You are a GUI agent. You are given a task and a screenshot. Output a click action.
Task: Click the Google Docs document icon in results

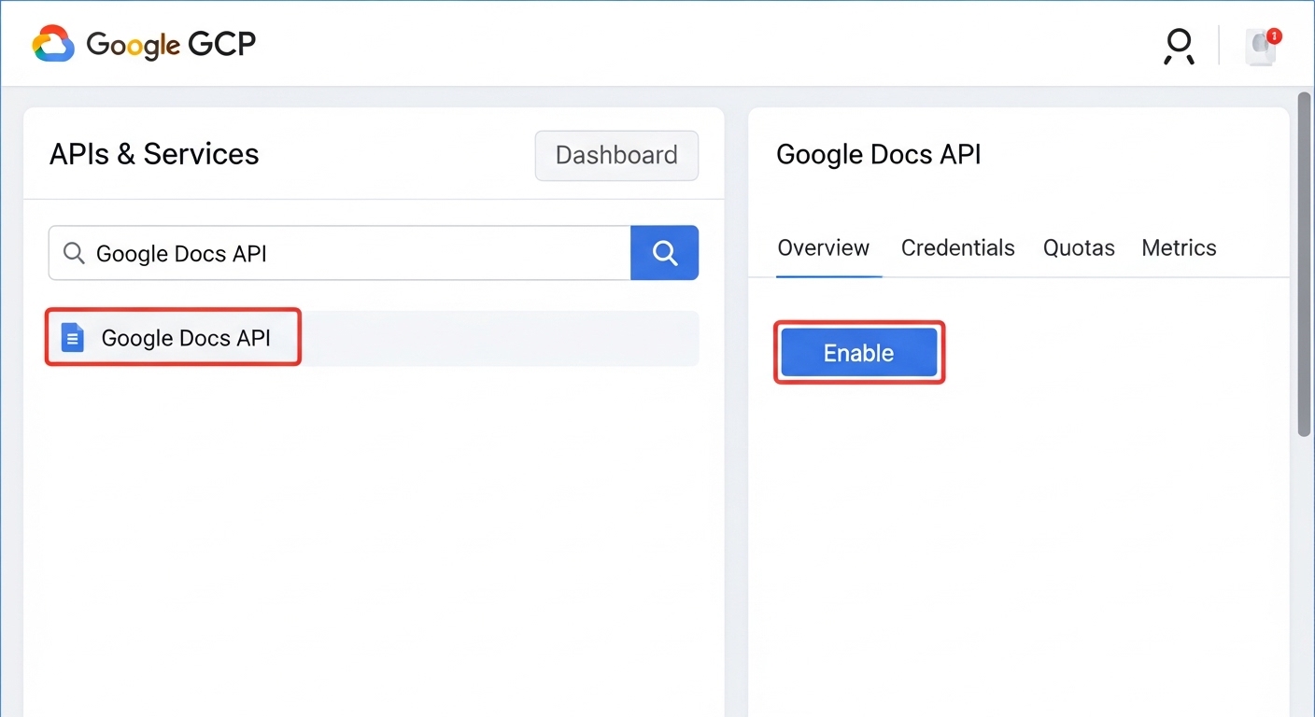pyautogui.click(x=73, y=337)
